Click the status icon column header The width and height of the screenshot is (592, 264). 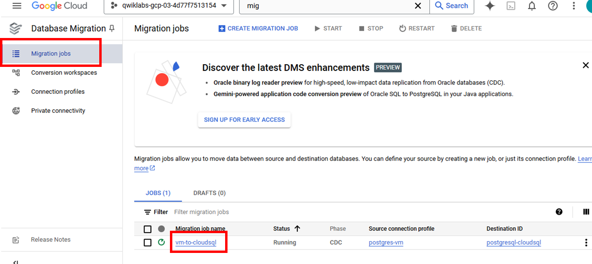coord(161,229)
